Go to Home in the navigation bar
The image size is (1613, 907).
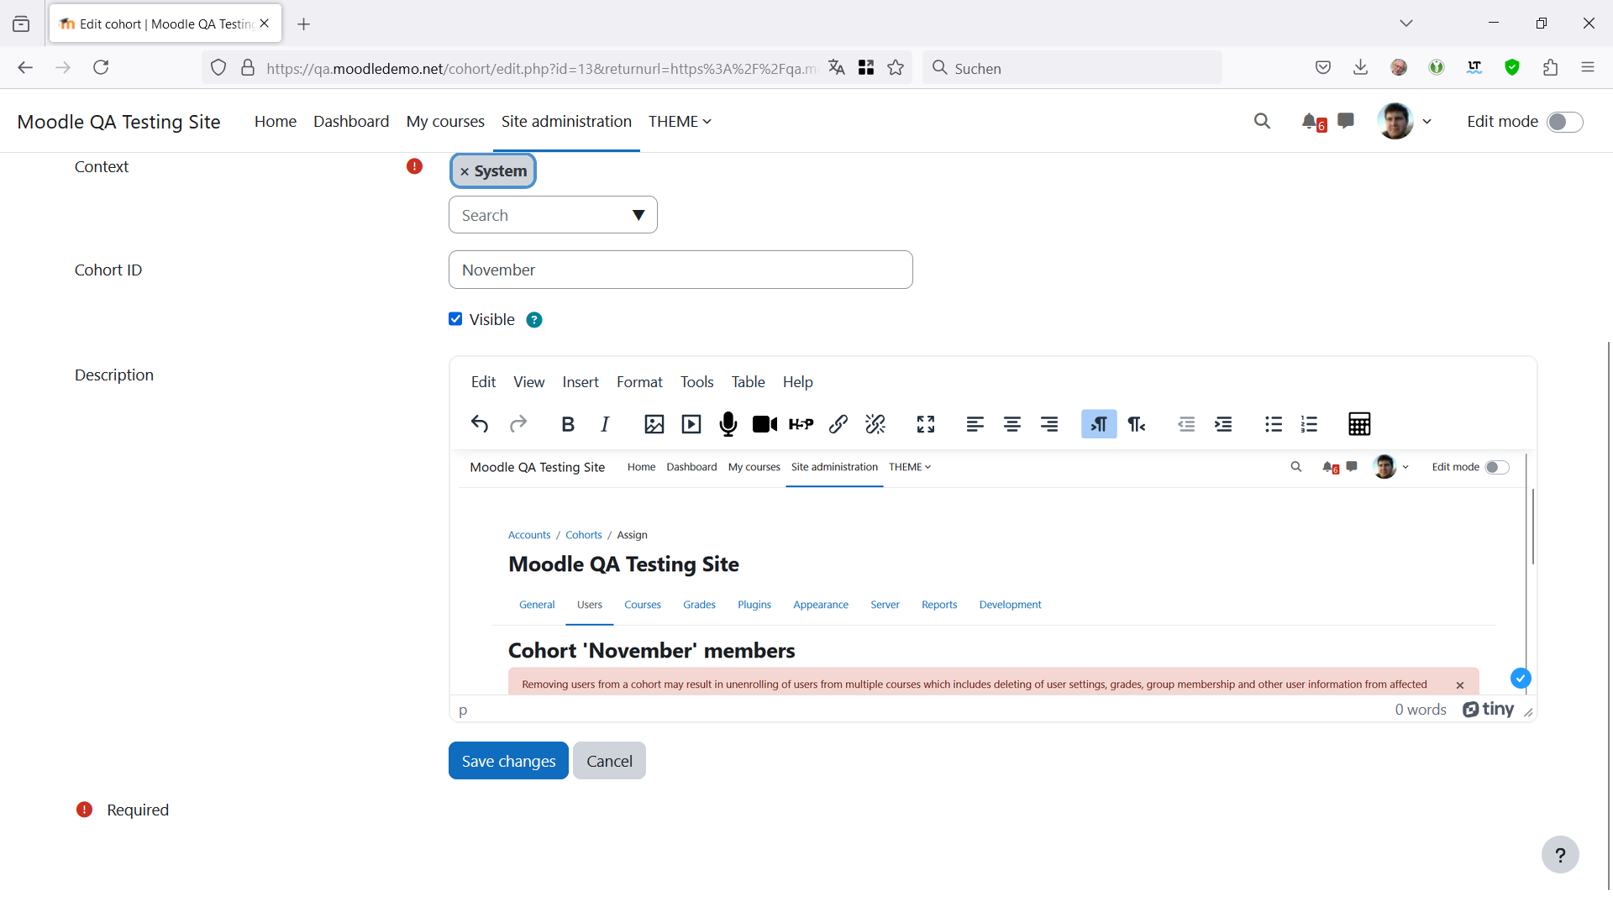pos(276,122)
